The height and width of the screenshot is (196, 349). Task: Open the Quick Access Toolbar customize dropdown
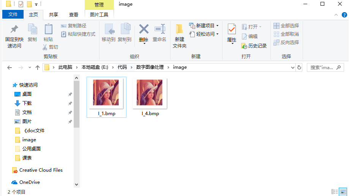[36, 4]
